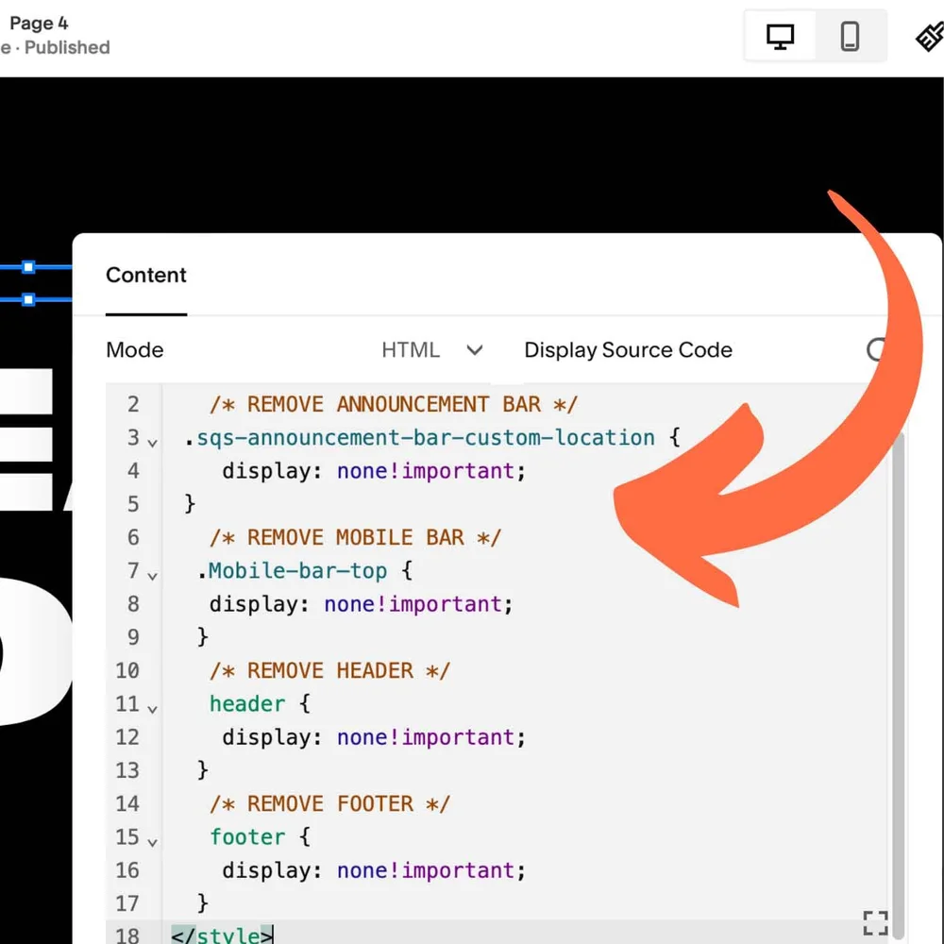Click the Page 4 page title
Viewport: 944px width, 944px height.
[x=38, y=23]
